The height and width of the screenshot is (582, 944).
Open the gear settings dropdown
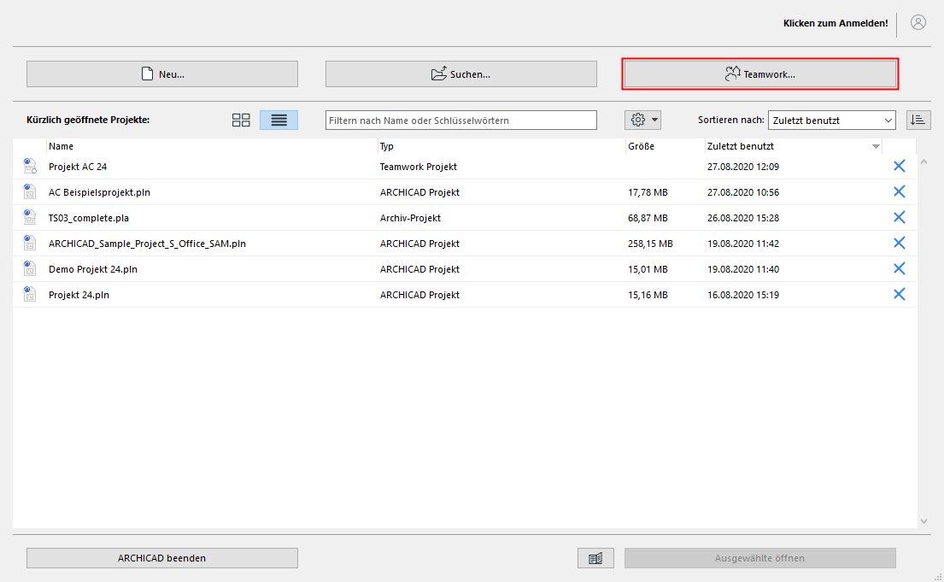pyautogui.click(x=643, y=120)
